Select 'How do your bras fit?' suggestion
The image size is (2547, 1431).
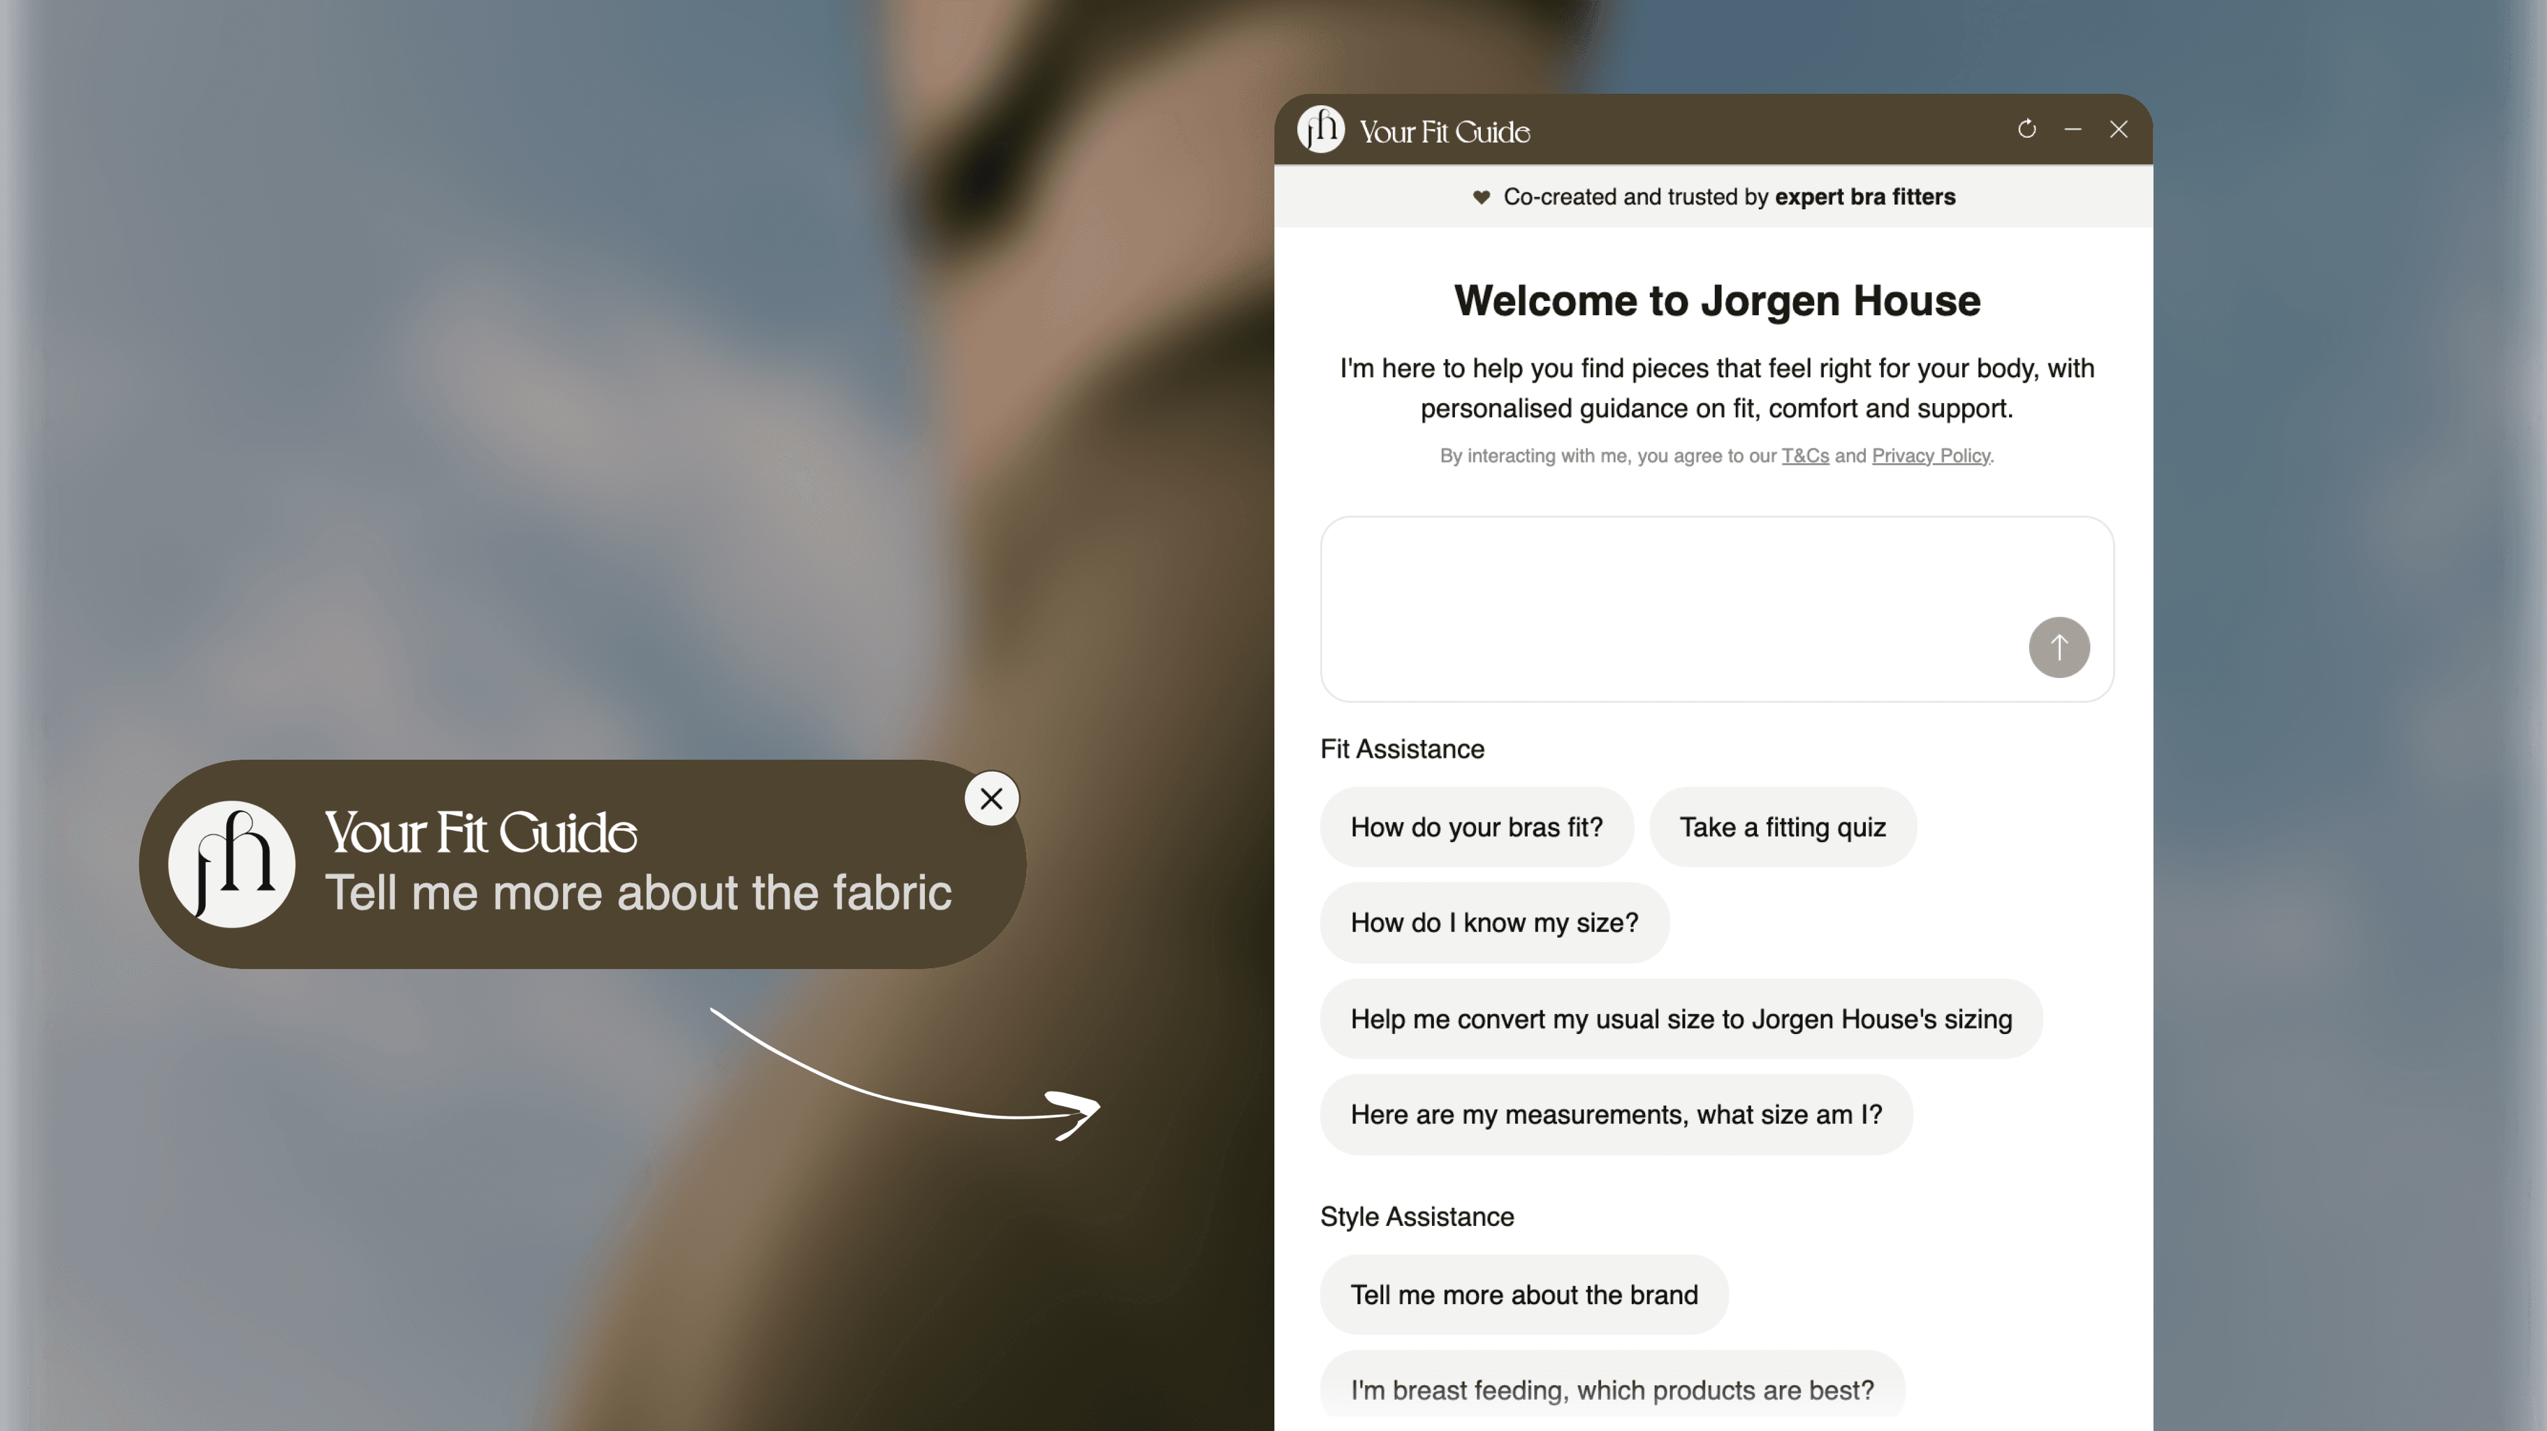[x=1476, y=827]
